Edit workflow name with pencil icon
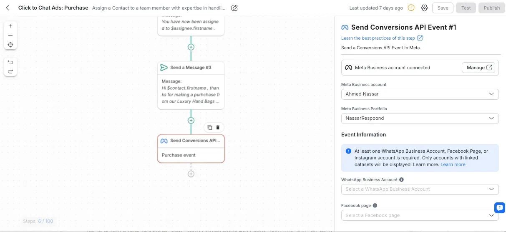 pos(234,8)
